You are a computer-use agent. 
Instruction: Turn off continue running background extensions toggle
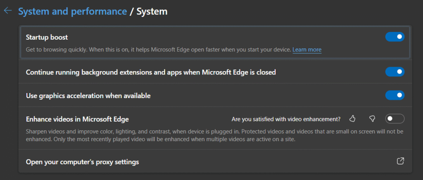tap(394, 72)
